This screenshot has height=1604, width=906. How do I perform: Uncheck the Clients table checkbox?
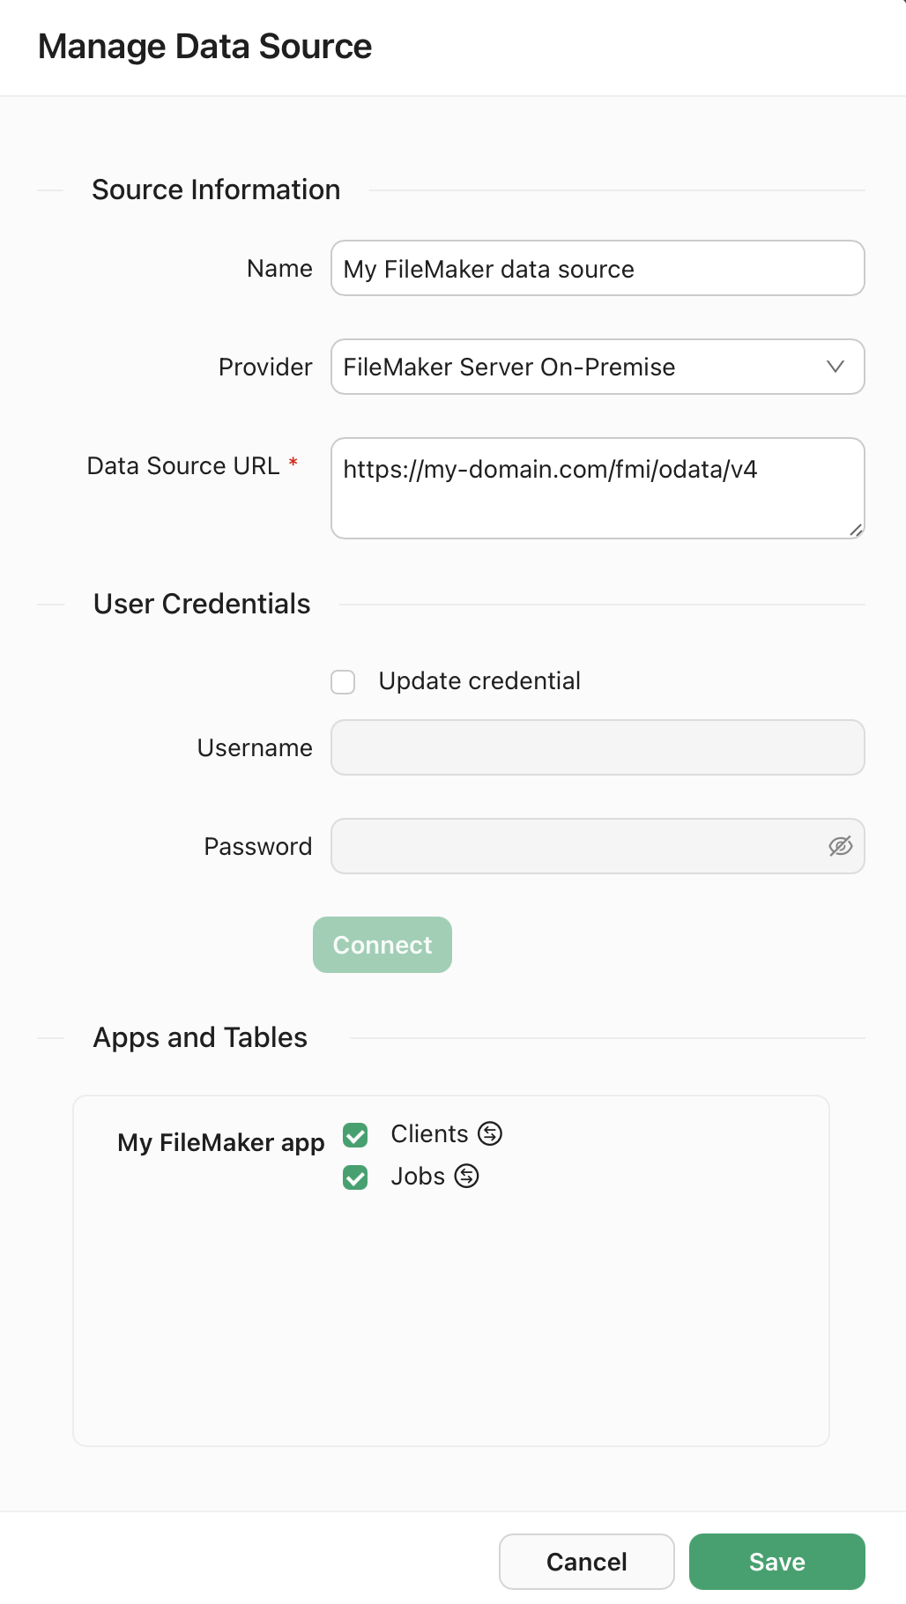coord(354,1135)
